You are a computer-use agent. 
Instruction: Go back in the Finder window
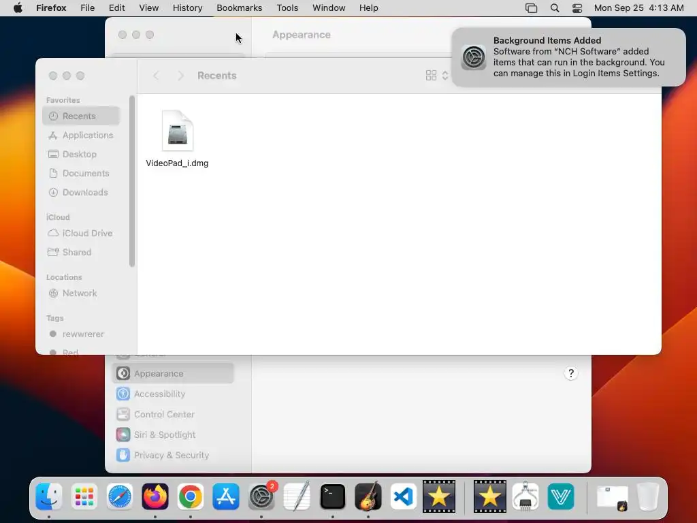[x=156, y=76]
